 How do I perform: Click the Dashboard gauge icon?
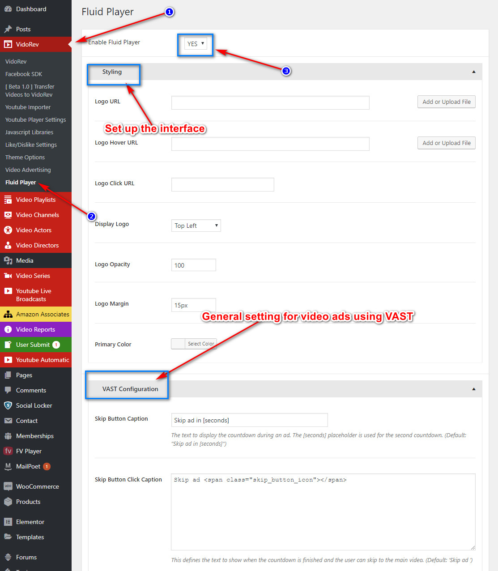click(x=8, y=9)
